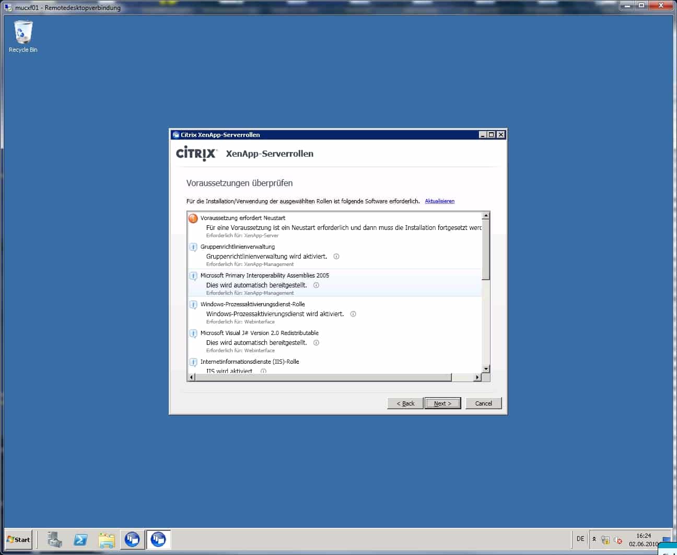Select the Recycle Bin desktop icon
The width and height of the screenshot is (677, 555).
tap(23, 36)
